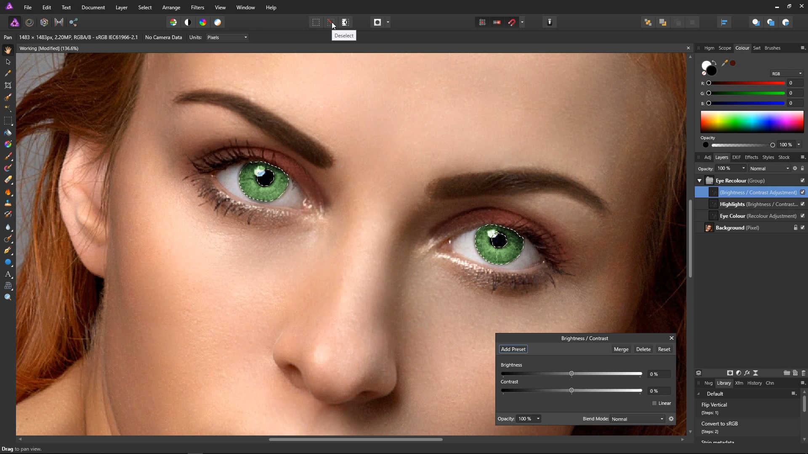Screen dimensions: 808x454
Task: Select the Zoom tool in left toolbar
Action: 8,297
